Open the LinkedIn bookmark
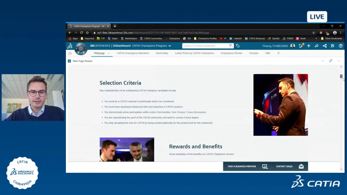347x195 pixels. click(236, 38)
